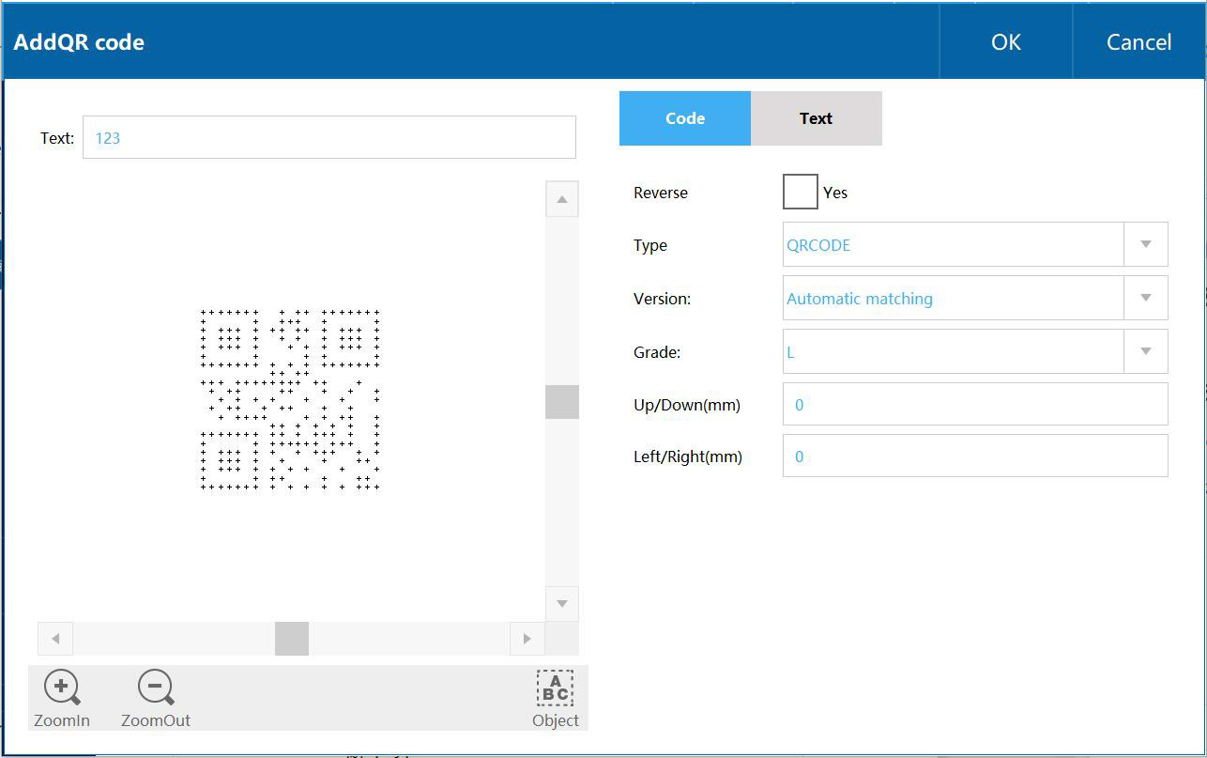Click the Version: label
Viewport: 1207px width, 758px height.
[x=662, y=299]
